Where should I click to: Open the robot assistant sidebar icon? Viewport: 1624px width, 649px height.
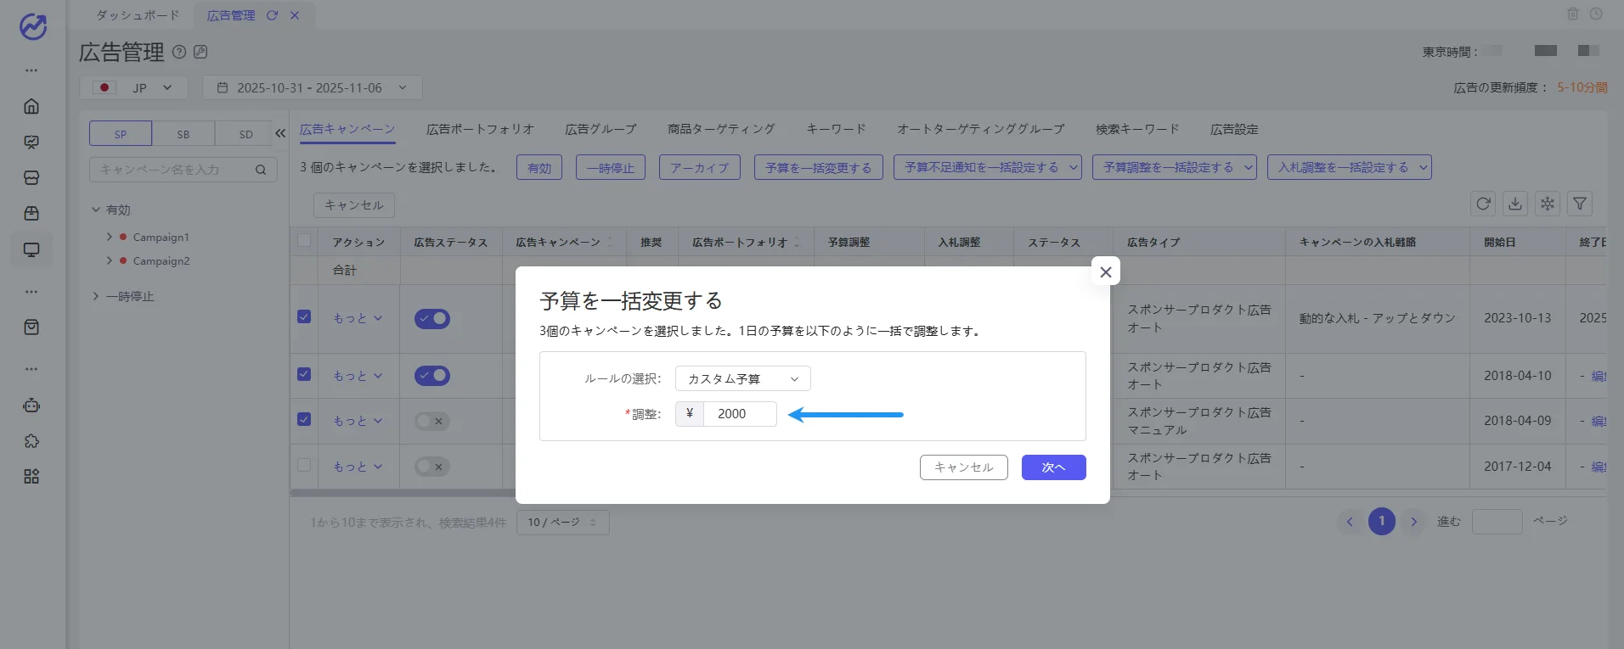click(31, 406)
